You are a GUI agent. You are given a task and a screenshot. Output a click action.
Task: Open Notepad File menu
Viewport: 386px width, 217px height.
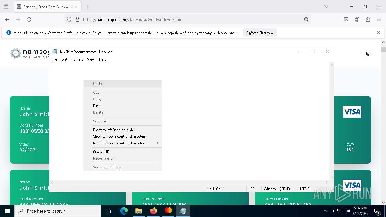(54, 59)
